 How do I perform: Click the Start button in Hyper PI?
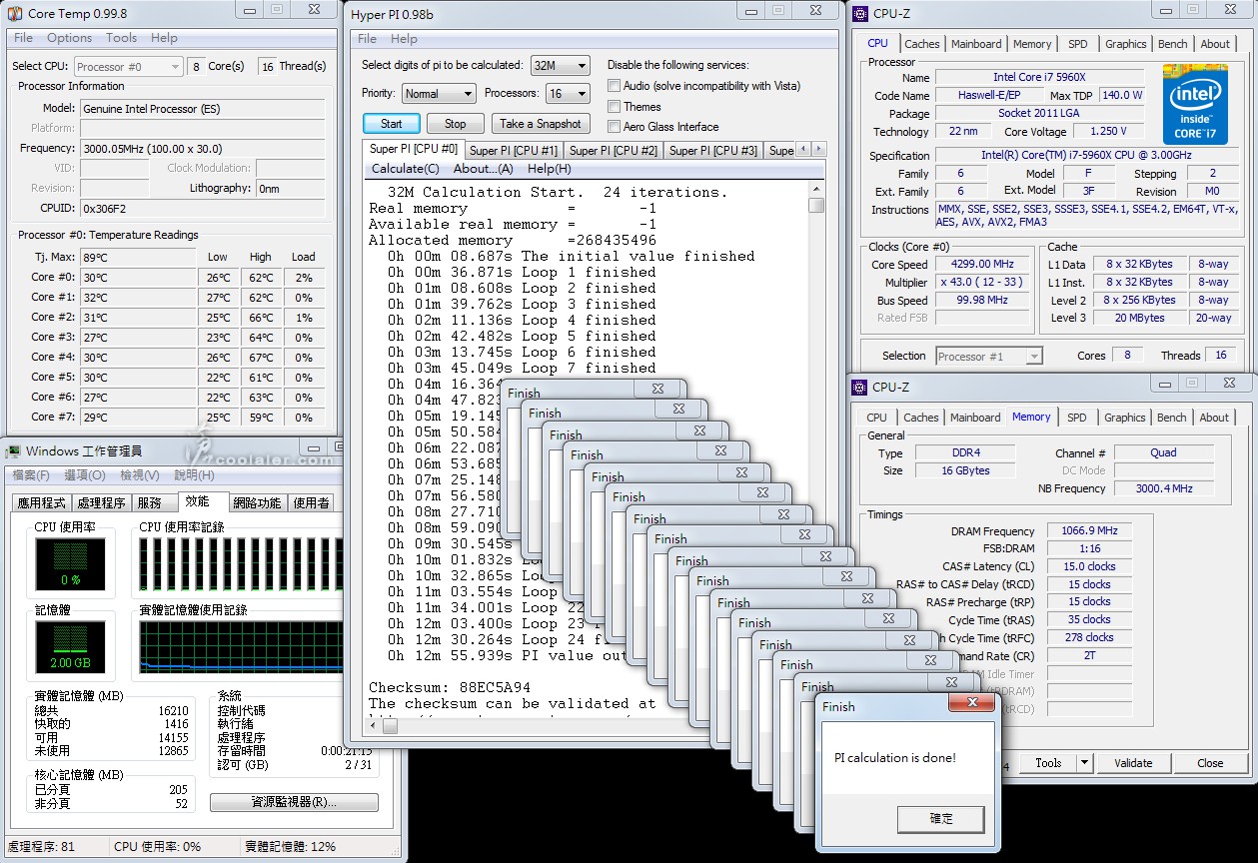point(392,124)
